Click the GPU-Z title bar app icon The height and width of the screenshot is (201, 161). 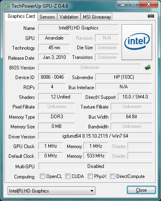pos(7,6)
